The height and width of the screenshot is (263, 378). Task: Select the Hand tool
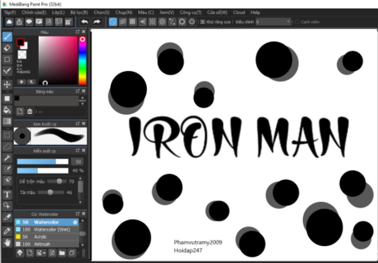coord(7,242)
